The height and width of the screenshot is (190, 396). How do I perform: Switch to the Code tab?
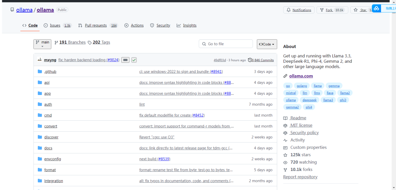(x=30, y=25)
